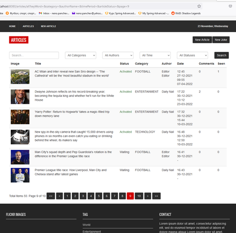
Task: Open the Harry Potter Return to Hogwarts title
Action: coord(72,114)
